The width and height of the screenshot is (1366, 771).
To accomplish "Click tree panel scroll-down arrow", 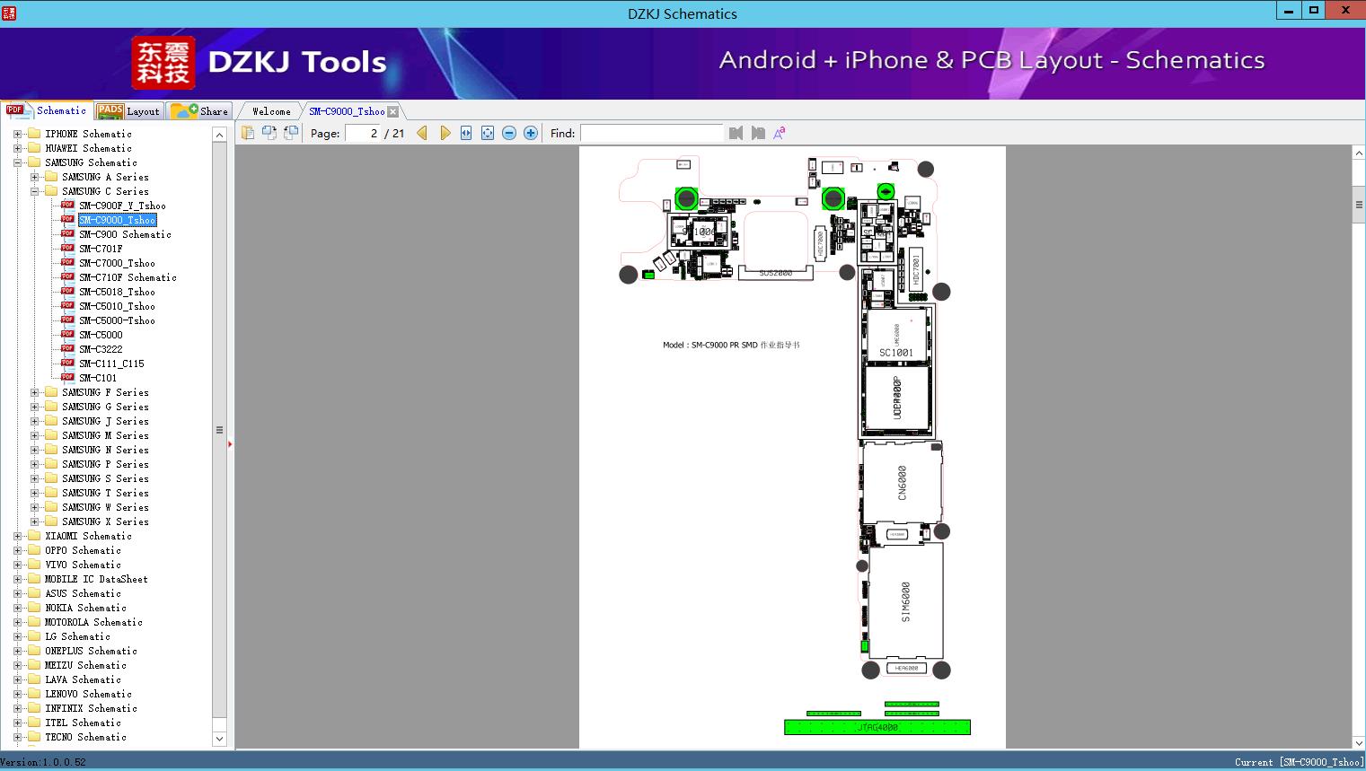I will tap(219, 739).
